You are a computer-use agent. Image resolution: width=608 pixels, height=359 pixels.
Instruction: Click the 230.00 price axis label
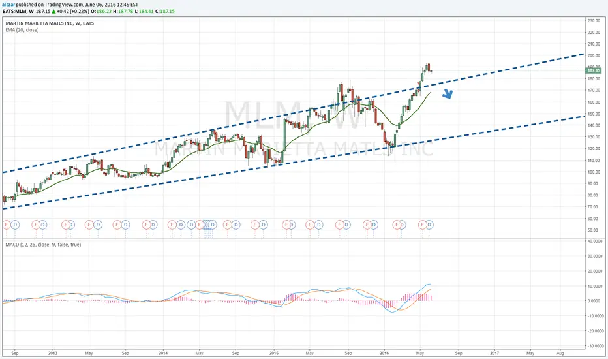(594, 21)
